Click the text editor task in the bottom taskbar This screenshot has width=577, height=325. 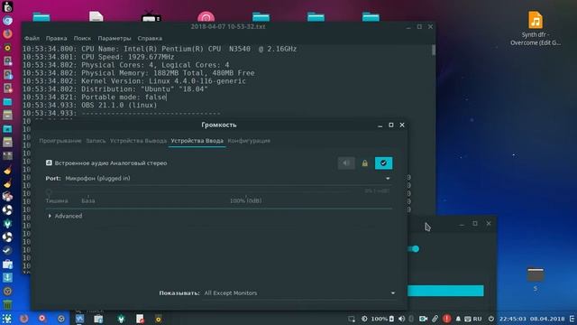(x=140, y=319)
